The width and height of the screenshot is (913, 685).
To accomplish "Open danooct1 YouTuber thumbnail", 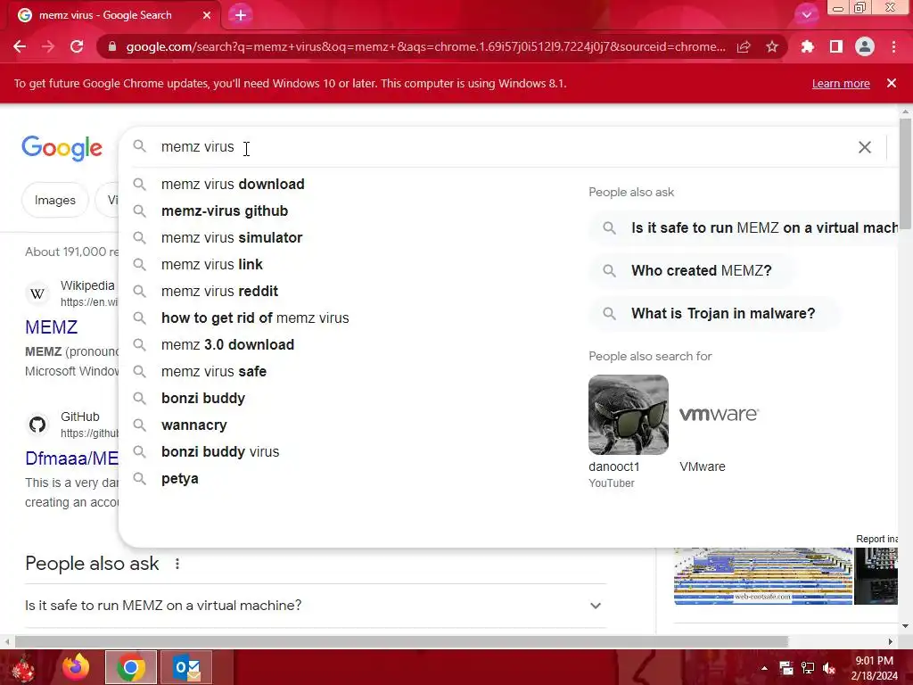I will click(629, 415).
